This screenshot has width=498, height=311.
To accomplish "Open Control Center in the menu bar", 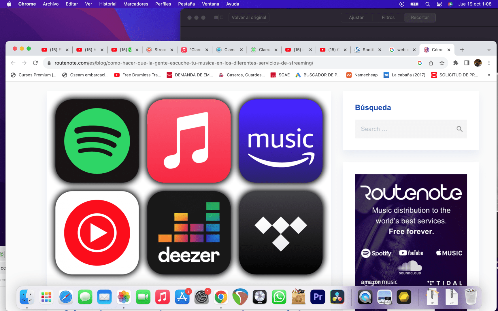I will 439,4.
